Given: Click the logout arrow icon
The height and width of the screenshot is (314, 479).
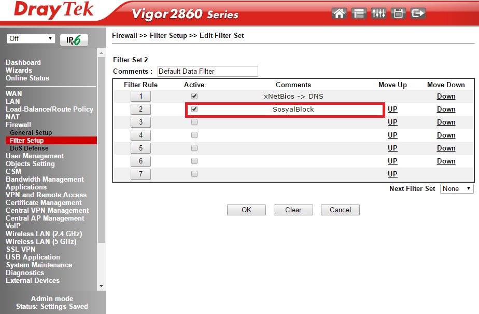Looking at the screenshot, I should tap(418, 13).
